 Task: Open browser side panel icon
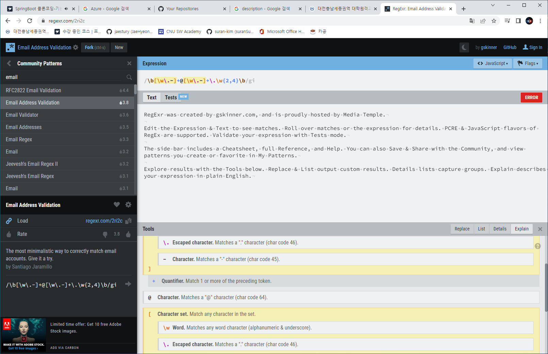click(x=518, y=21)
